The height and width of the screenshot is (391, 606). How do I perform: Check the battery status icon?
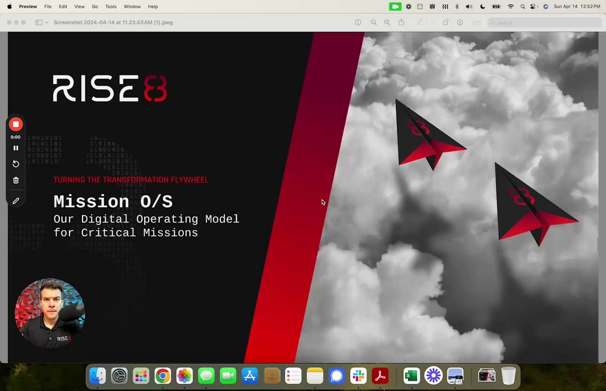[496, 7]
